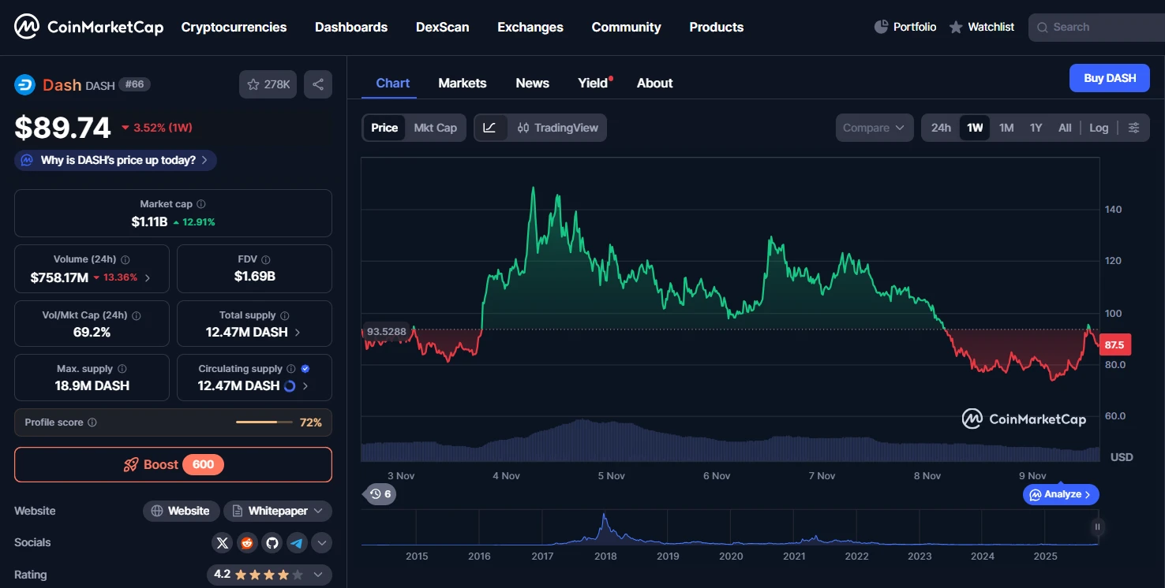1165x588 pixels.
Task: Toggle Mkt Cap chart view
Action: pos(435,127)
